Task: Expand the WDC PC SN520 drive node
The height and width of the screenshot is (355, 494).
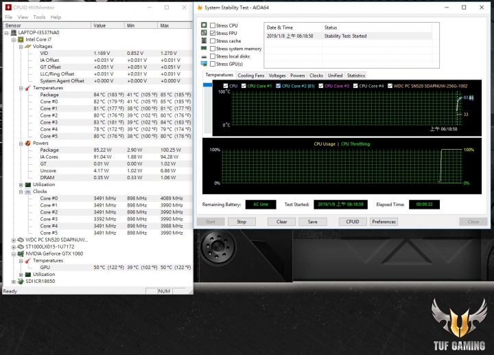Action: point(14,240)
